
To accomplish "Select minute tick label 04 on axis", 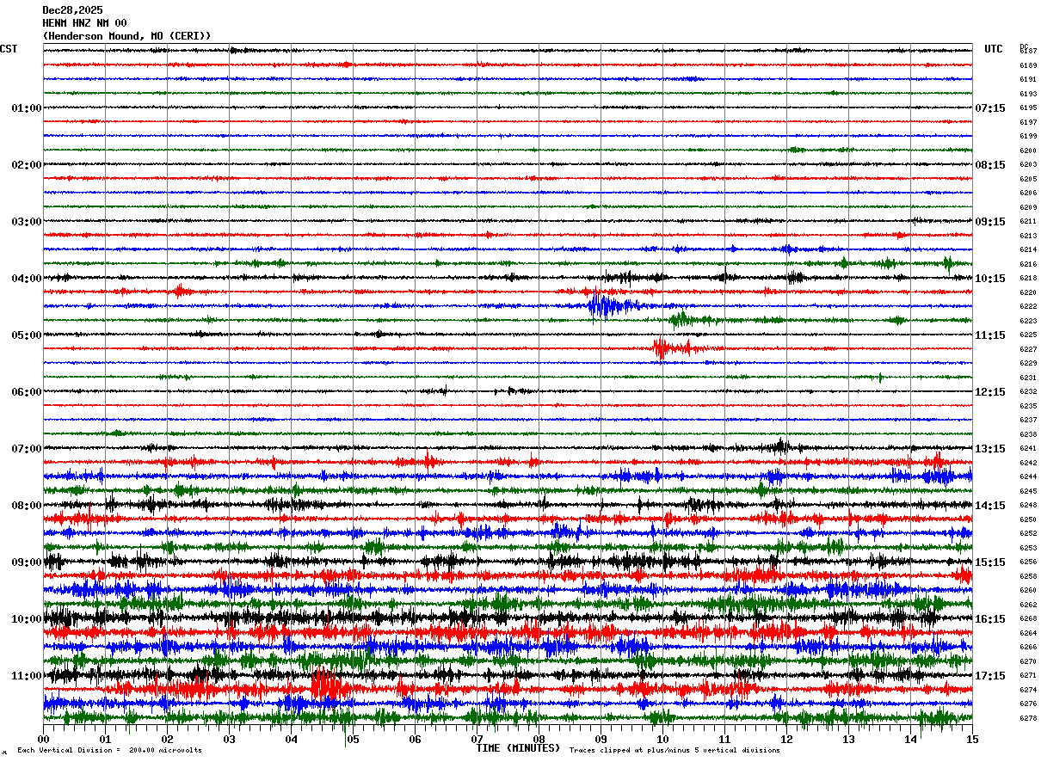I will coord(291,740).
